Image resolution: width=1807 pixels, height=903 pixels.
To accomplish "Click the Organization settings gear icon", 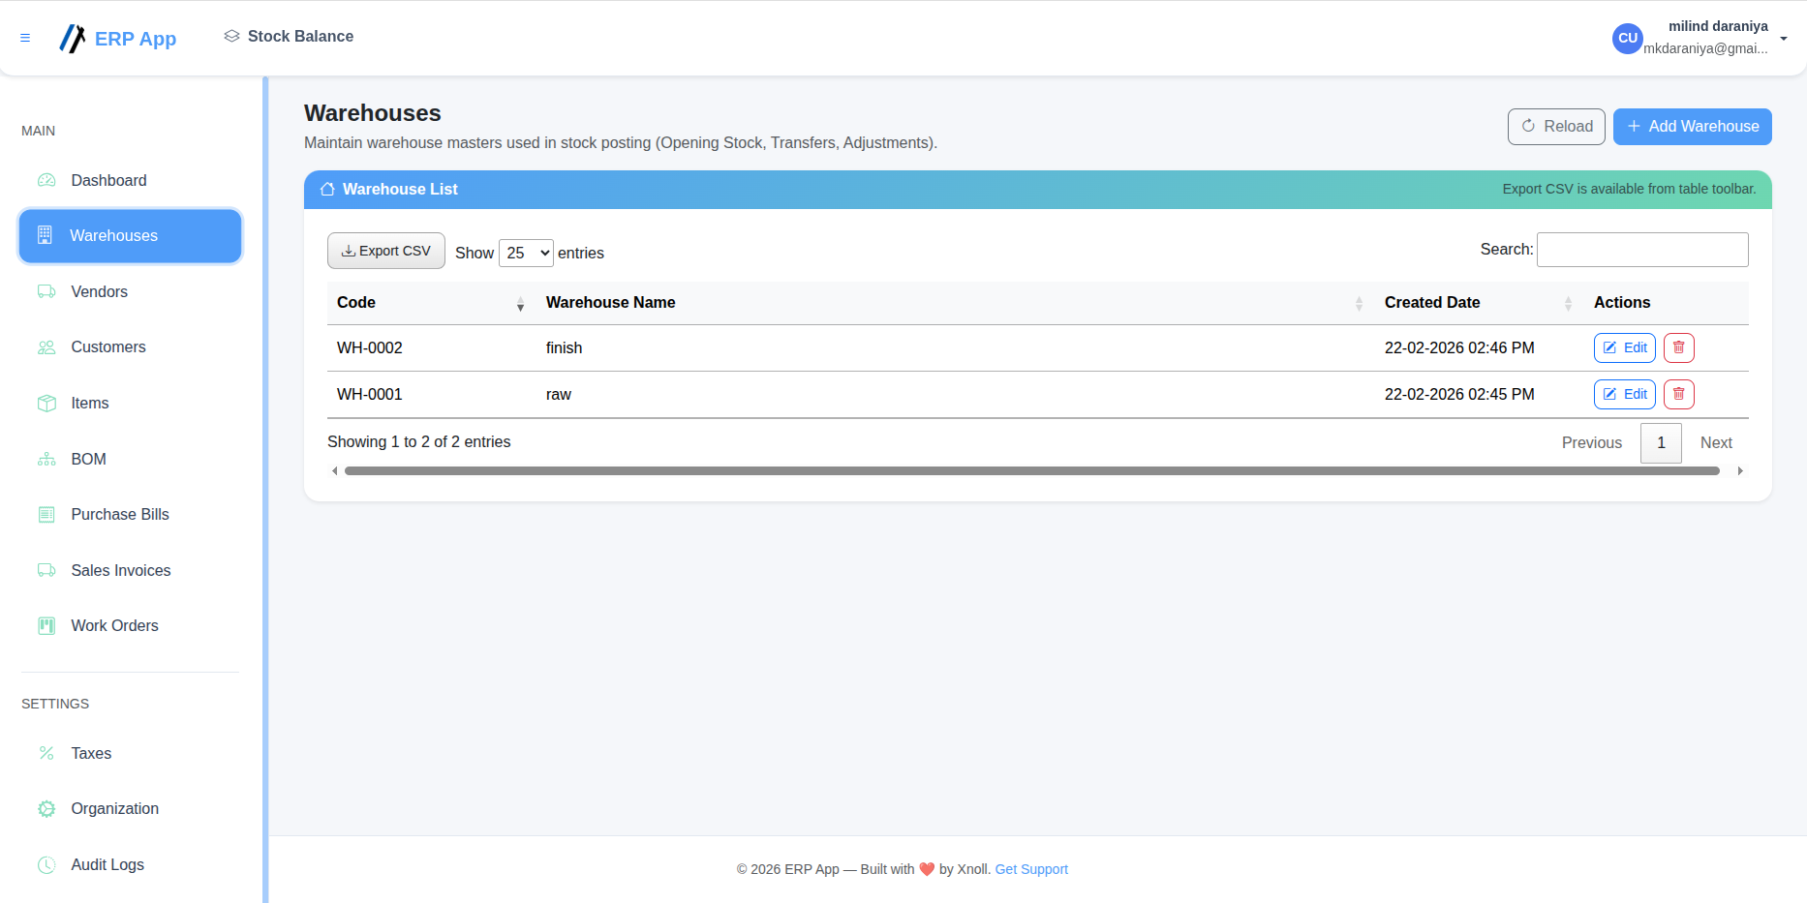I will point(46,808).
